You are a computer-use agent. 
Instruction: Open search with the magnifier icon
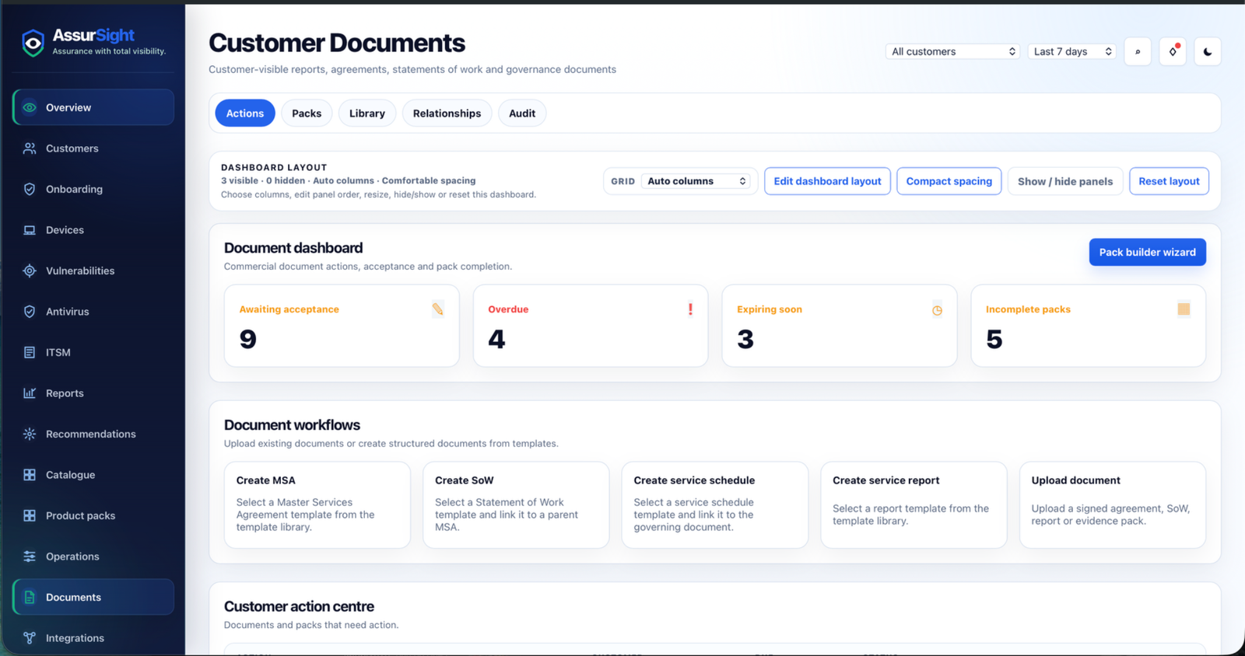tap(1138, 51)
